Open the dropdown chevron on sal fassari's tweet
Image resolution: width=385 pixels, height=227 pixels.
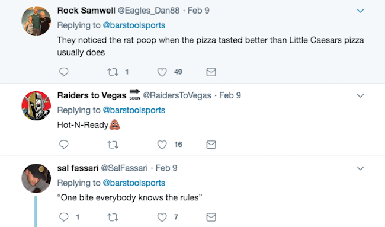360,168
